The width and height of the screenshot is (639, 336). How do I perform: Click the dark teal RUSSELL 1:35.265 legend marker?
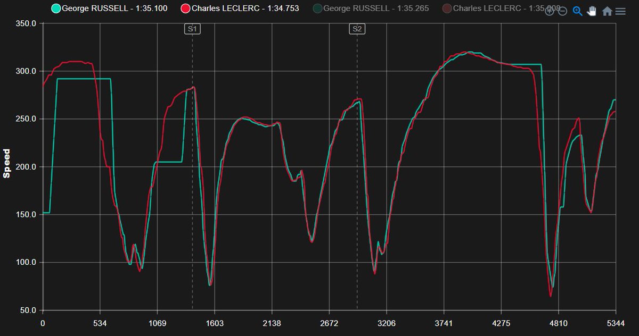click(317, 9)
